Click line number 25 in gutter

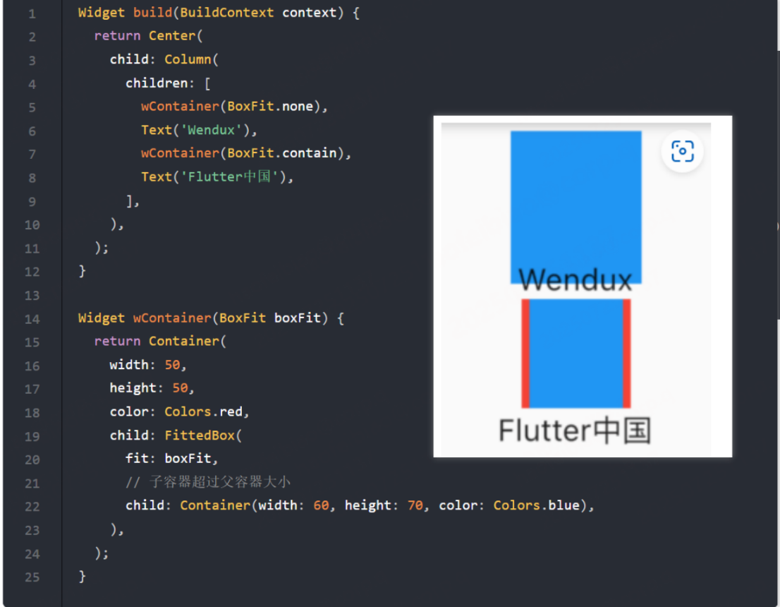pyautogui.click(x=32, y=577)
